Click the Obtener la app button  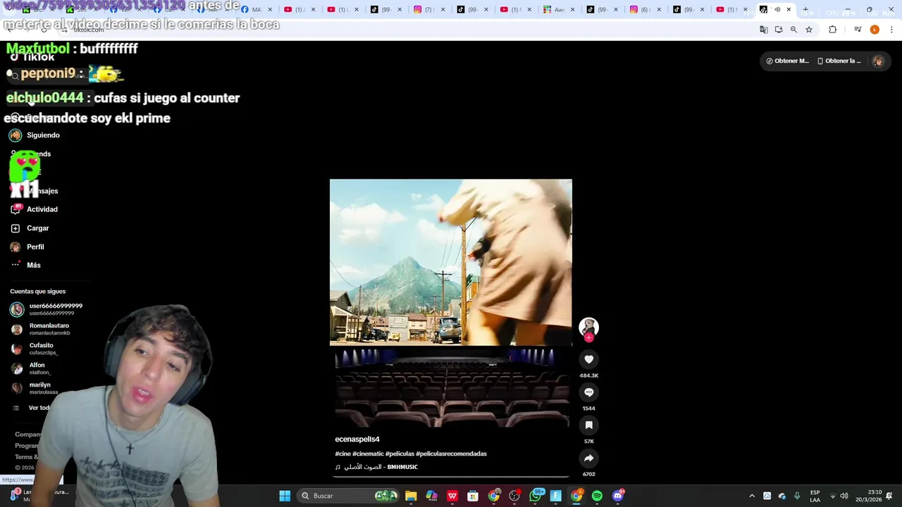click(839, 61)
